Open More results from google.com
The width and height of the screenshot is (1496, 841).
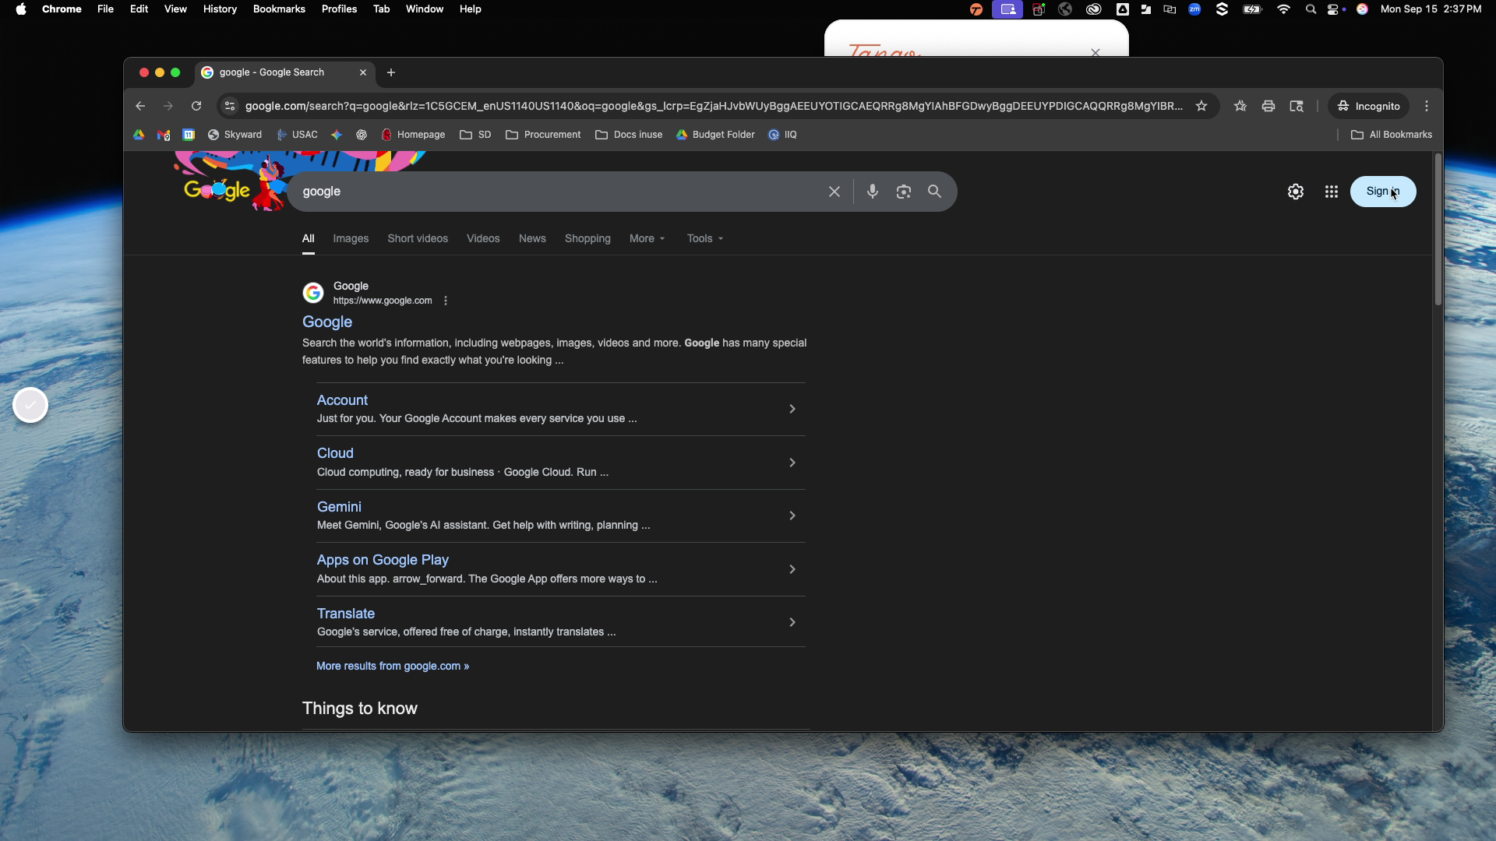tap(393, 666)
